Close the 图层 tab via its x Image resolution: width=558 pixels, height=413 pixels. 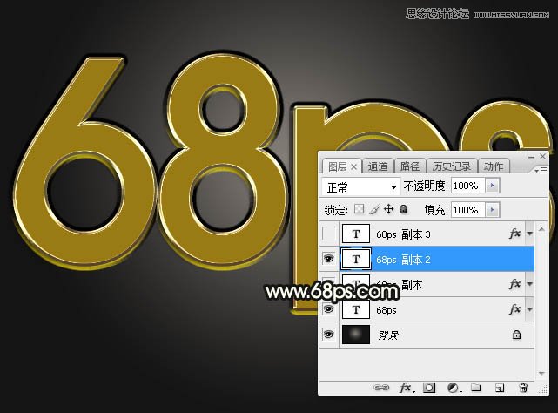353,166
